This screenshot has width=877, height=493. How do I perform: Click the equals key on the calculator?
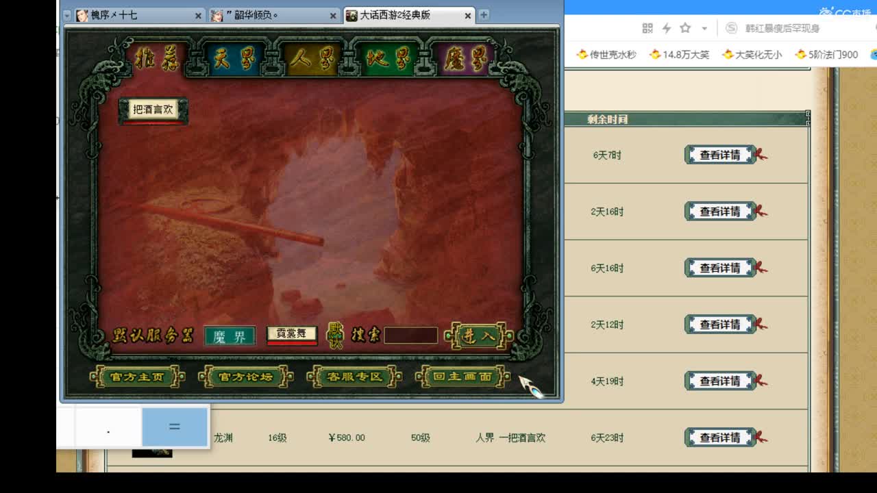175,427
